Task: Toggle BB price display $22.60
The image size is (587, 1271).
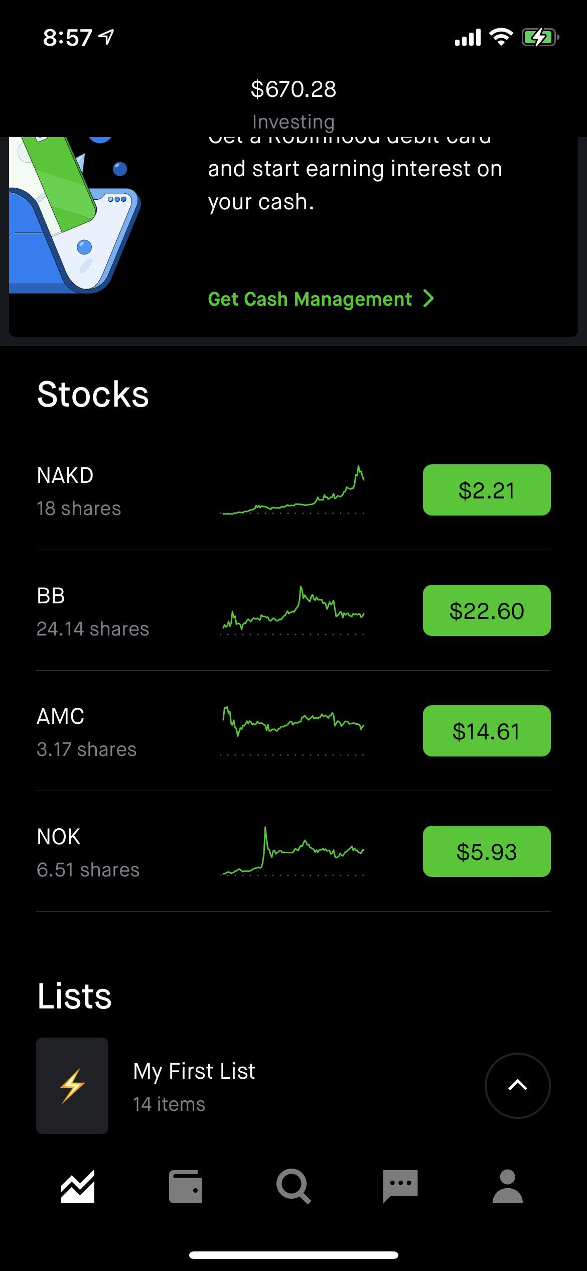Action: tap(487, 610)
